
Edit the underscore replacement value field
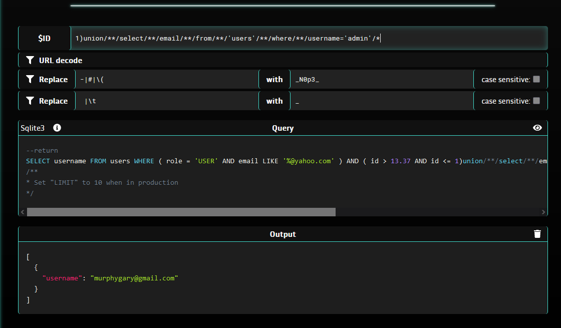point(381,101)
